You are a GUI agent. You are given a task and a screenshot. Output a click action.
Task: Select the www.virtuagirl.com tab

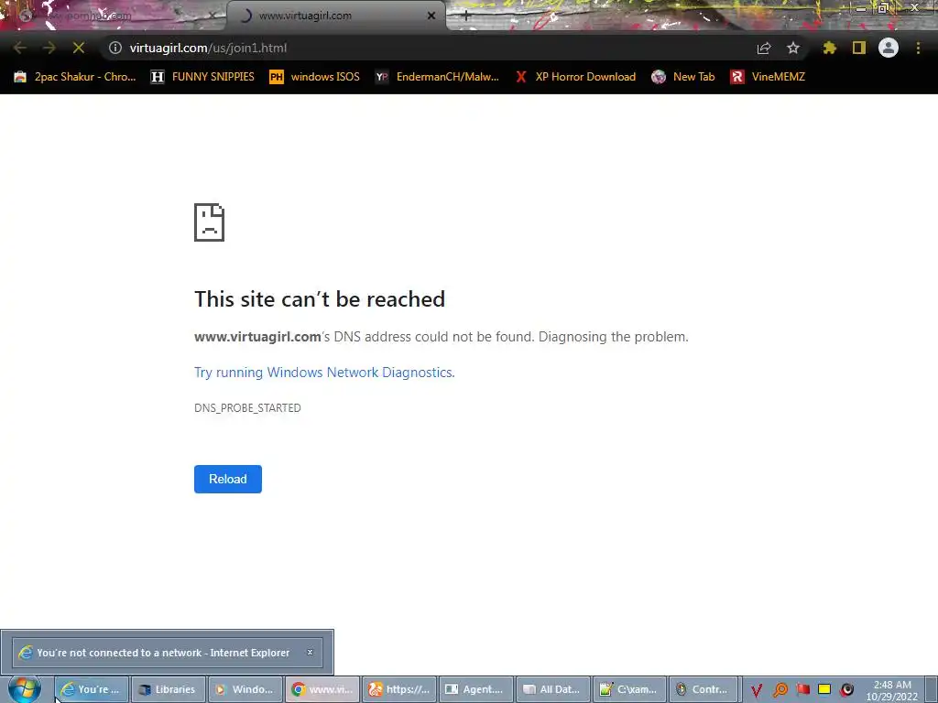335,16
